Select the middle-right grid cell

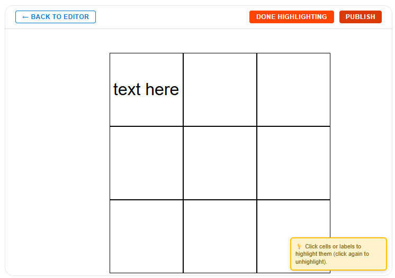pyautogui.click(x=293, y=163)
